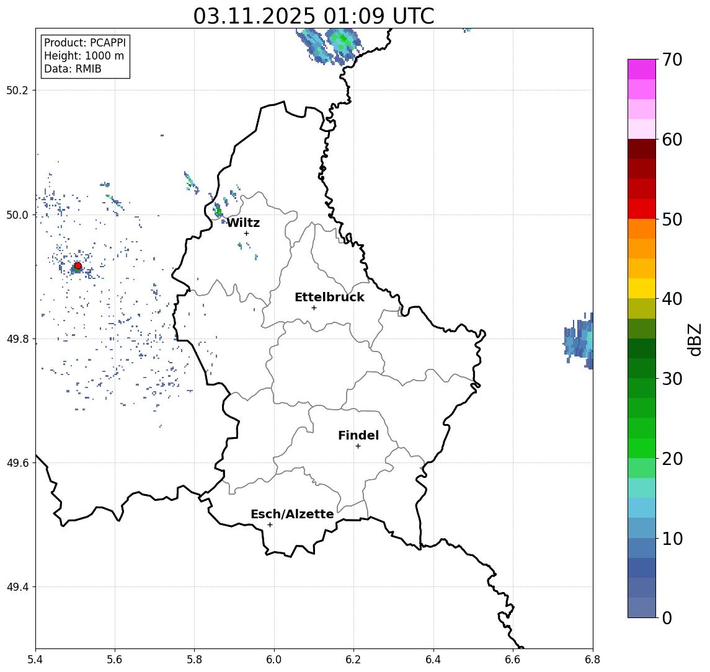Click the rain echo at the map's top edge

[330, 45]
